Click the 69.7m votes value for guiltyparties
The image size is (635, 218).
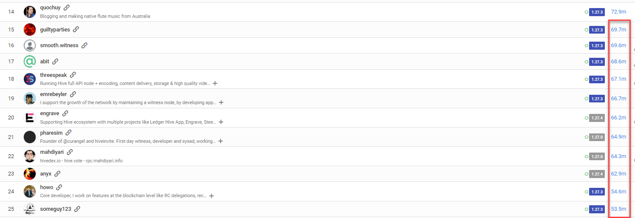click(618, 30)
